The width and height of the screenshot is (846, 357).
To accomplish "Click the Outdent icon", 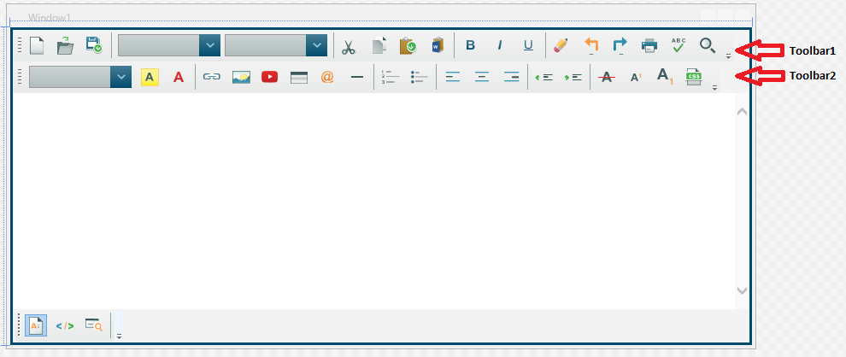I will point(544,77).
